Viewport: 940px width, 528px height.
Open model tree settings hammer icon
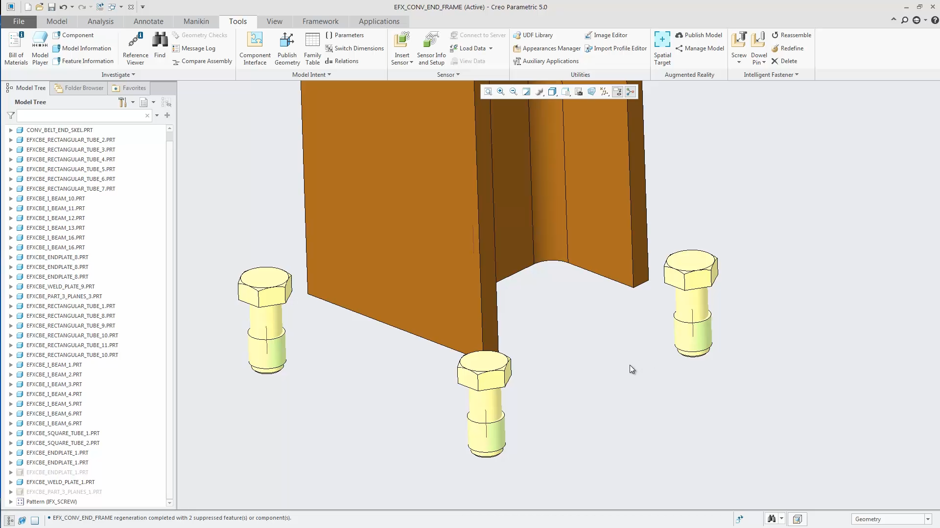122,102
